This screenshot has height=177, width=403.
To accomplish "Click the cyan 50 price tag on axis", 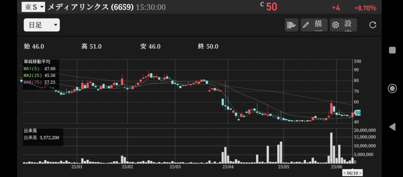I will coord(357,113).
